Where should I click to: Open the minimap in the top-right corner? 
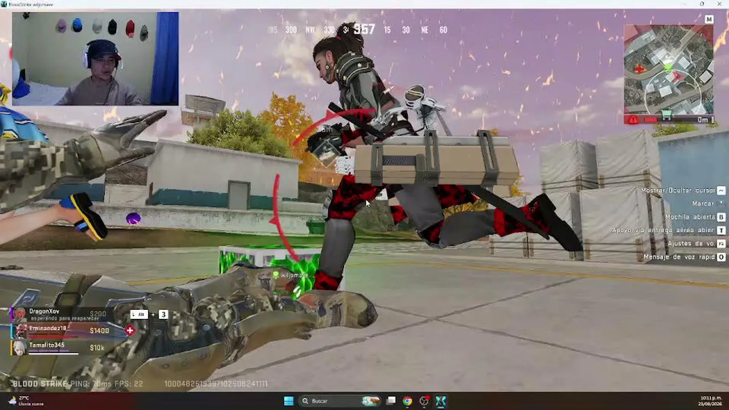point(668,69)
